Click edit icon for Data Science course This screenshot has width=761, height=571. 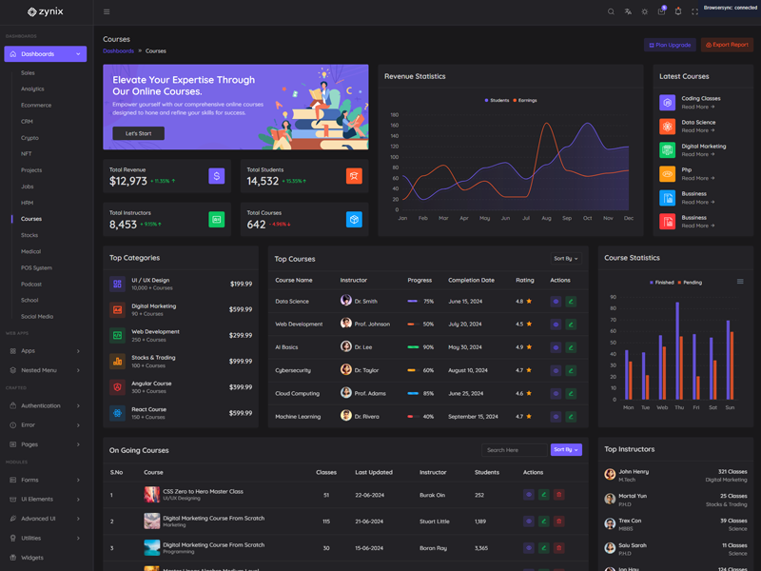click(571, 301)
